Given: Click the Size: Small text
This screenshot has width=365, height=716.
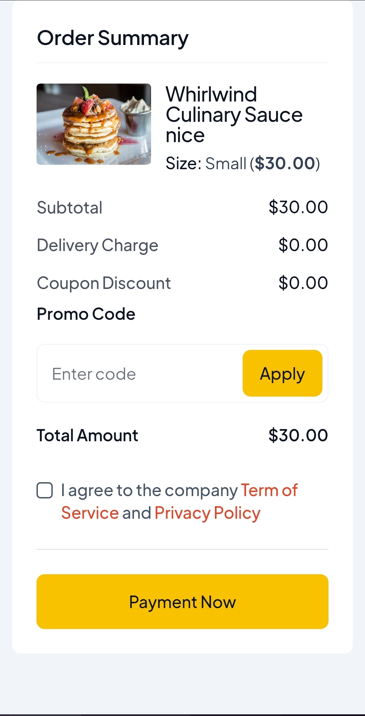Looking at the screenshot, I should pyautogui.click(x=206, y=163).
